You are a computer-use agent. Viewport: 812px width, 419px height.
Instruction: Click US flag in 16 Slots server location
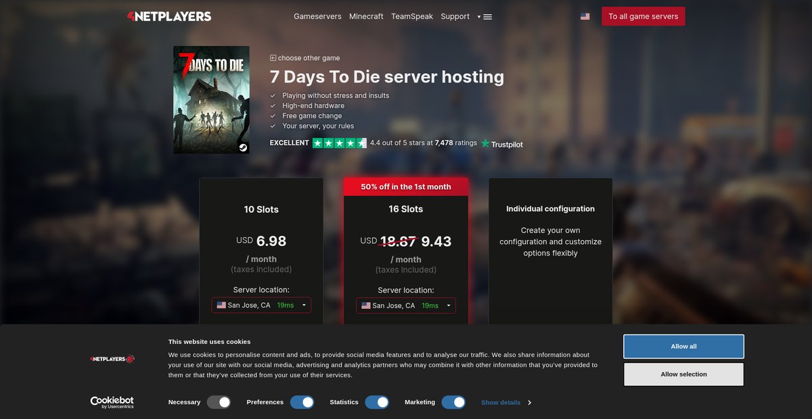[366, 305]
